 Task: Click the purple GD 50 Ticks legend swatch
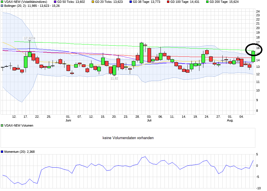(x=55, y=2)
